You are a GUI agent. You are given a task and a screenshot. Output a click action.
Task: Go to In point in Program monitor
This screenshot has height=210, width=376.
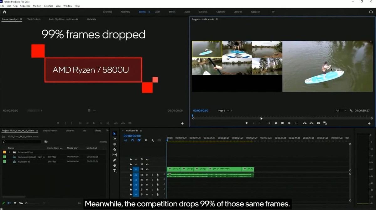click(x=269, y=123)
